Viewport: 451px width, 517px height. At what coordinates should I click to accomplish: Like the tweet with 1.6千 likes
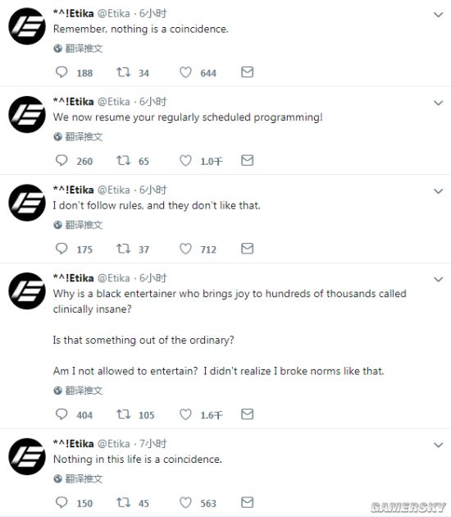185,414
